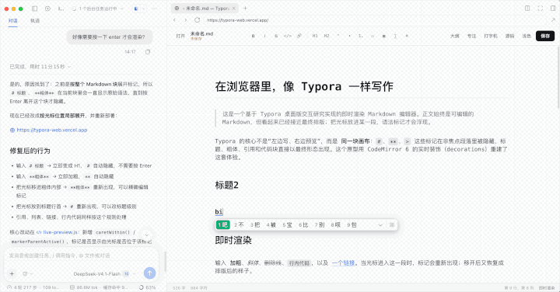Choose IME candidate 3 把
Viewport: 560px width, 292px height.
point(255,225)
